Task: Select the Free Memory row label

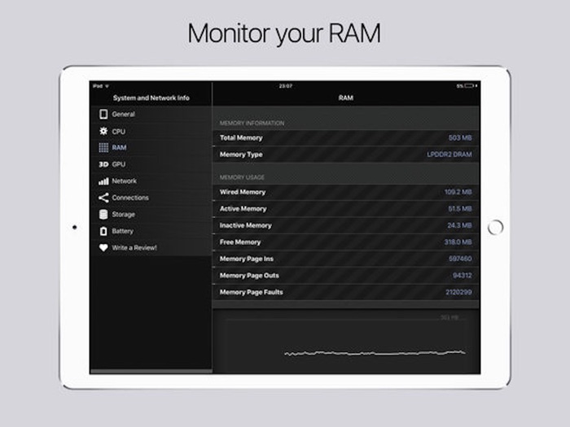Action: [240, 242]
